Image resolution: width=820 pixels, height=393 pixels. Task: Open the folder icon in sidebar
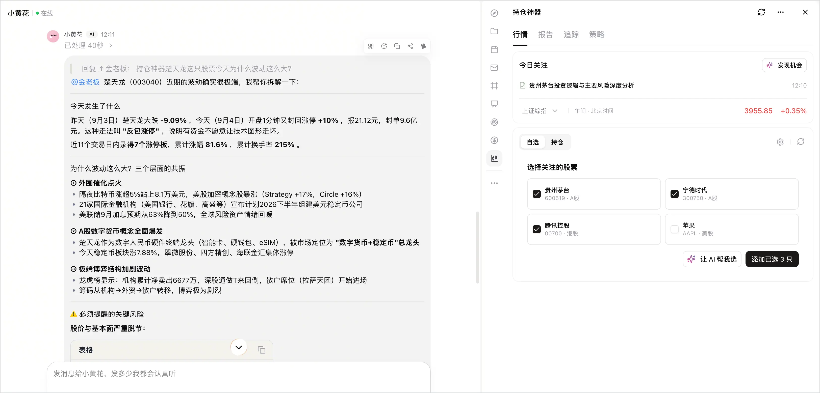494,31
